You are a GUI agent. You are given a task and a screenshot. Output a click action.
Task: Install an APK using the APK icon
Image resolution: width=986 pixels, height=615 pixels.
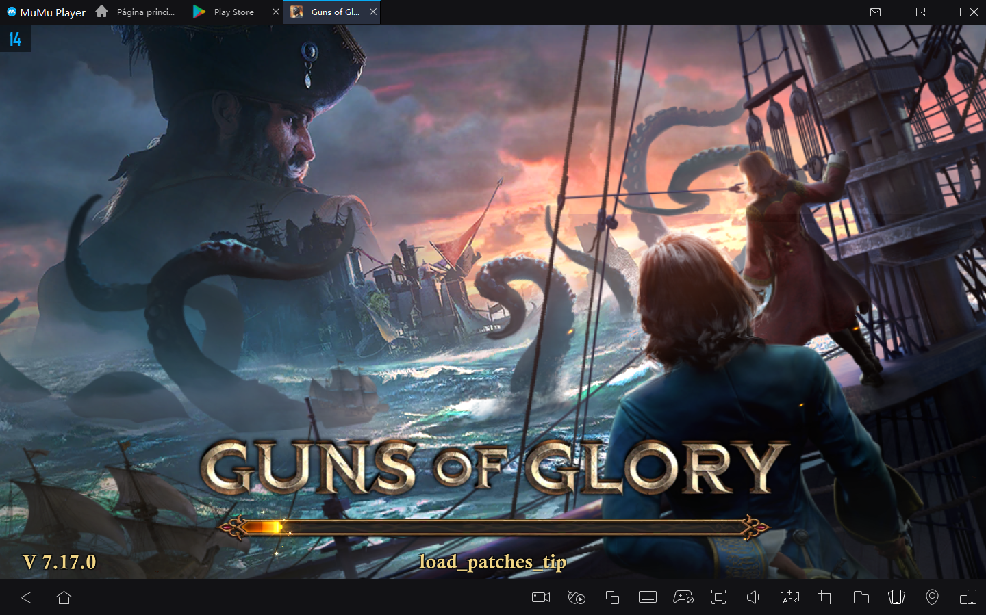tap(789, 597)
